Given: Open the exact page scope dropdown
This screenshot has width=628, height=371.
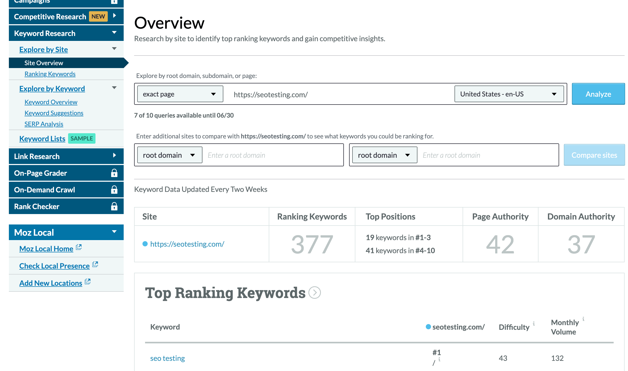Looking at the screenshot, I should pos(180,94).
